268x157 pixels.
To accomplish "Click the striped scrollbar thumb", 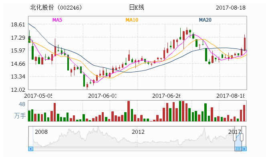I will (238, 149).
